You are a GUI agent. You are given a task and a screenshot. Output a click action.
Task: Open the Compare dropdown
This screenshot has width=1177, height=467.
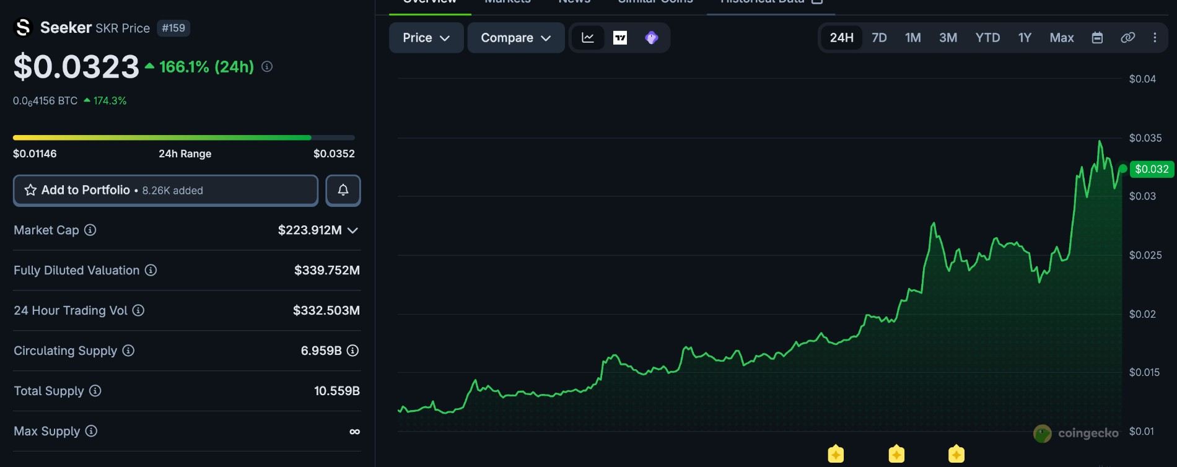[x=516, y=38]
